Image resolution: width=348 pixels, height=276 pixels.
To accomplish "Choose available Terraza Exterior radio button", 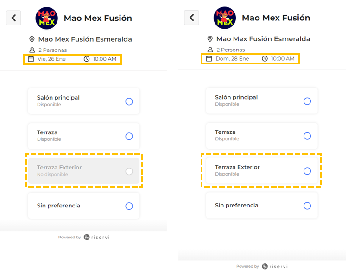I will [x=307, y=171].
